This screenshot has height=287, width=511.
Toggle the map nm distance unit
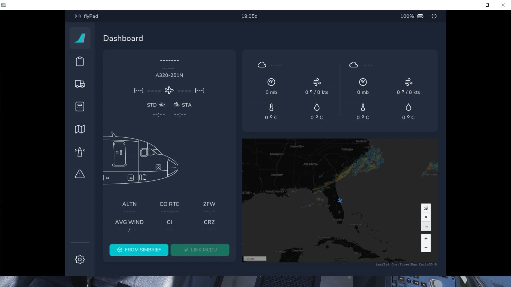[x=426, y=226]
